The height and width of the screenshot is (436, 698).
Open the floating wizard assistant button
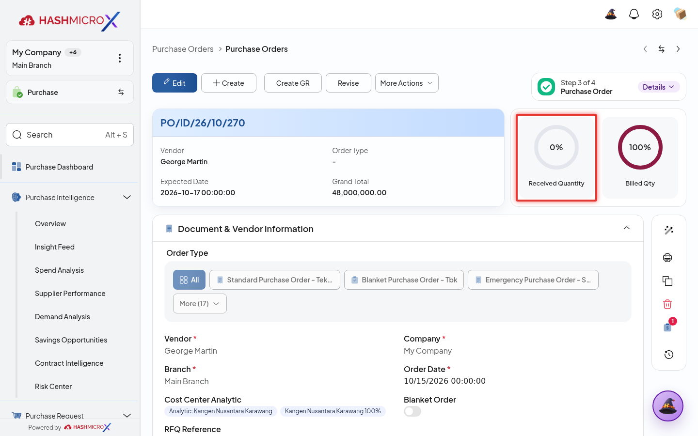pyautogui.click(x=668, y=406)
